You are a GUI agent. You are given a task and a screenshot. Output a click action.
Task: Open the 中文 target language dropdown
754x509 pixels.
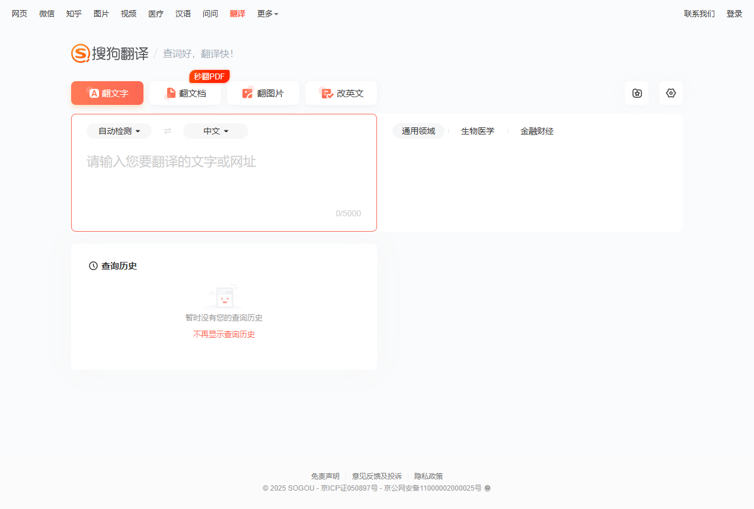pos(215,131)
